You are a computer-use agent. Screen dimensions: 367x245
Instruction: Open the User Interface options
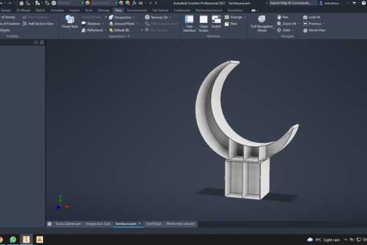pos(190,24)
